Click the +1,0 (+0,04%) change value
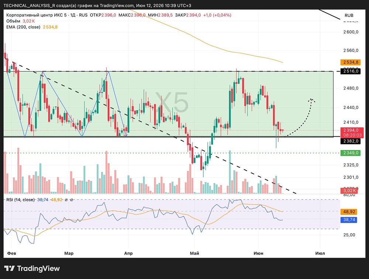The height and width of the screenshot is (279, 369). point(217,15)
